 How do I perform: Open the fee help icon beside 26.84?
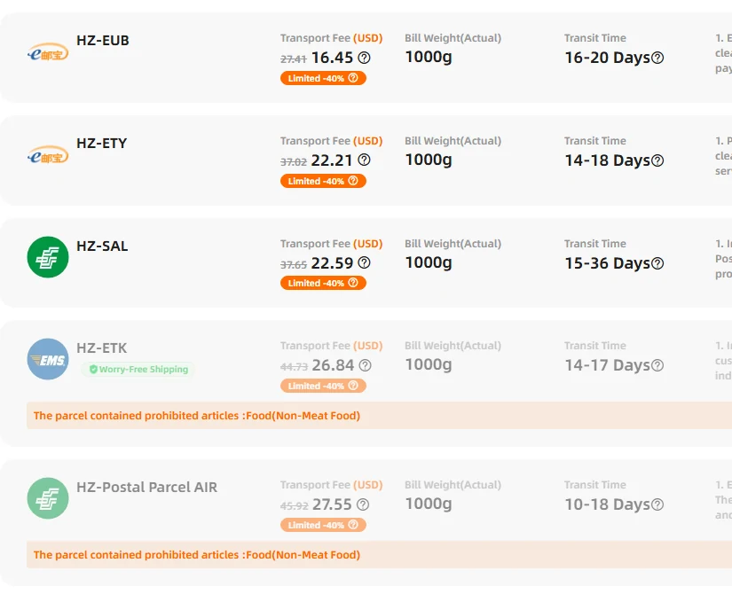pos(365,365)
